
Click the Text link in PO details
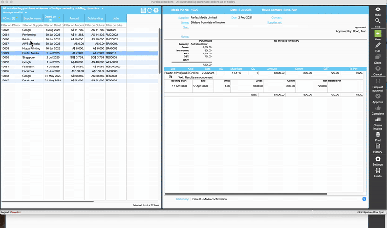coord(186,27)
